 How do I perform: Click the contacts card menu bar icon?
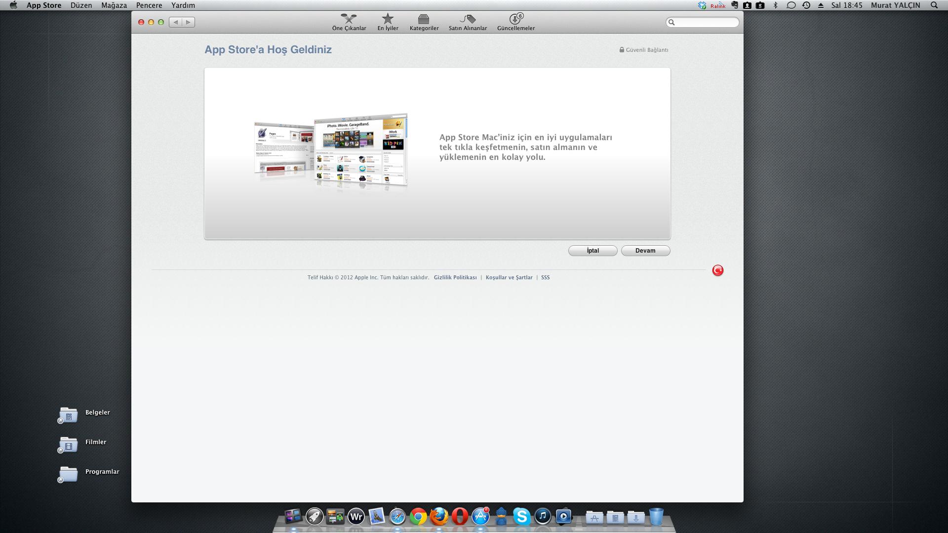pyautogui.click(x=748, y=5)
